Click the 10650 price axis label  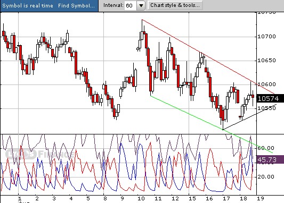click(266, 61)
